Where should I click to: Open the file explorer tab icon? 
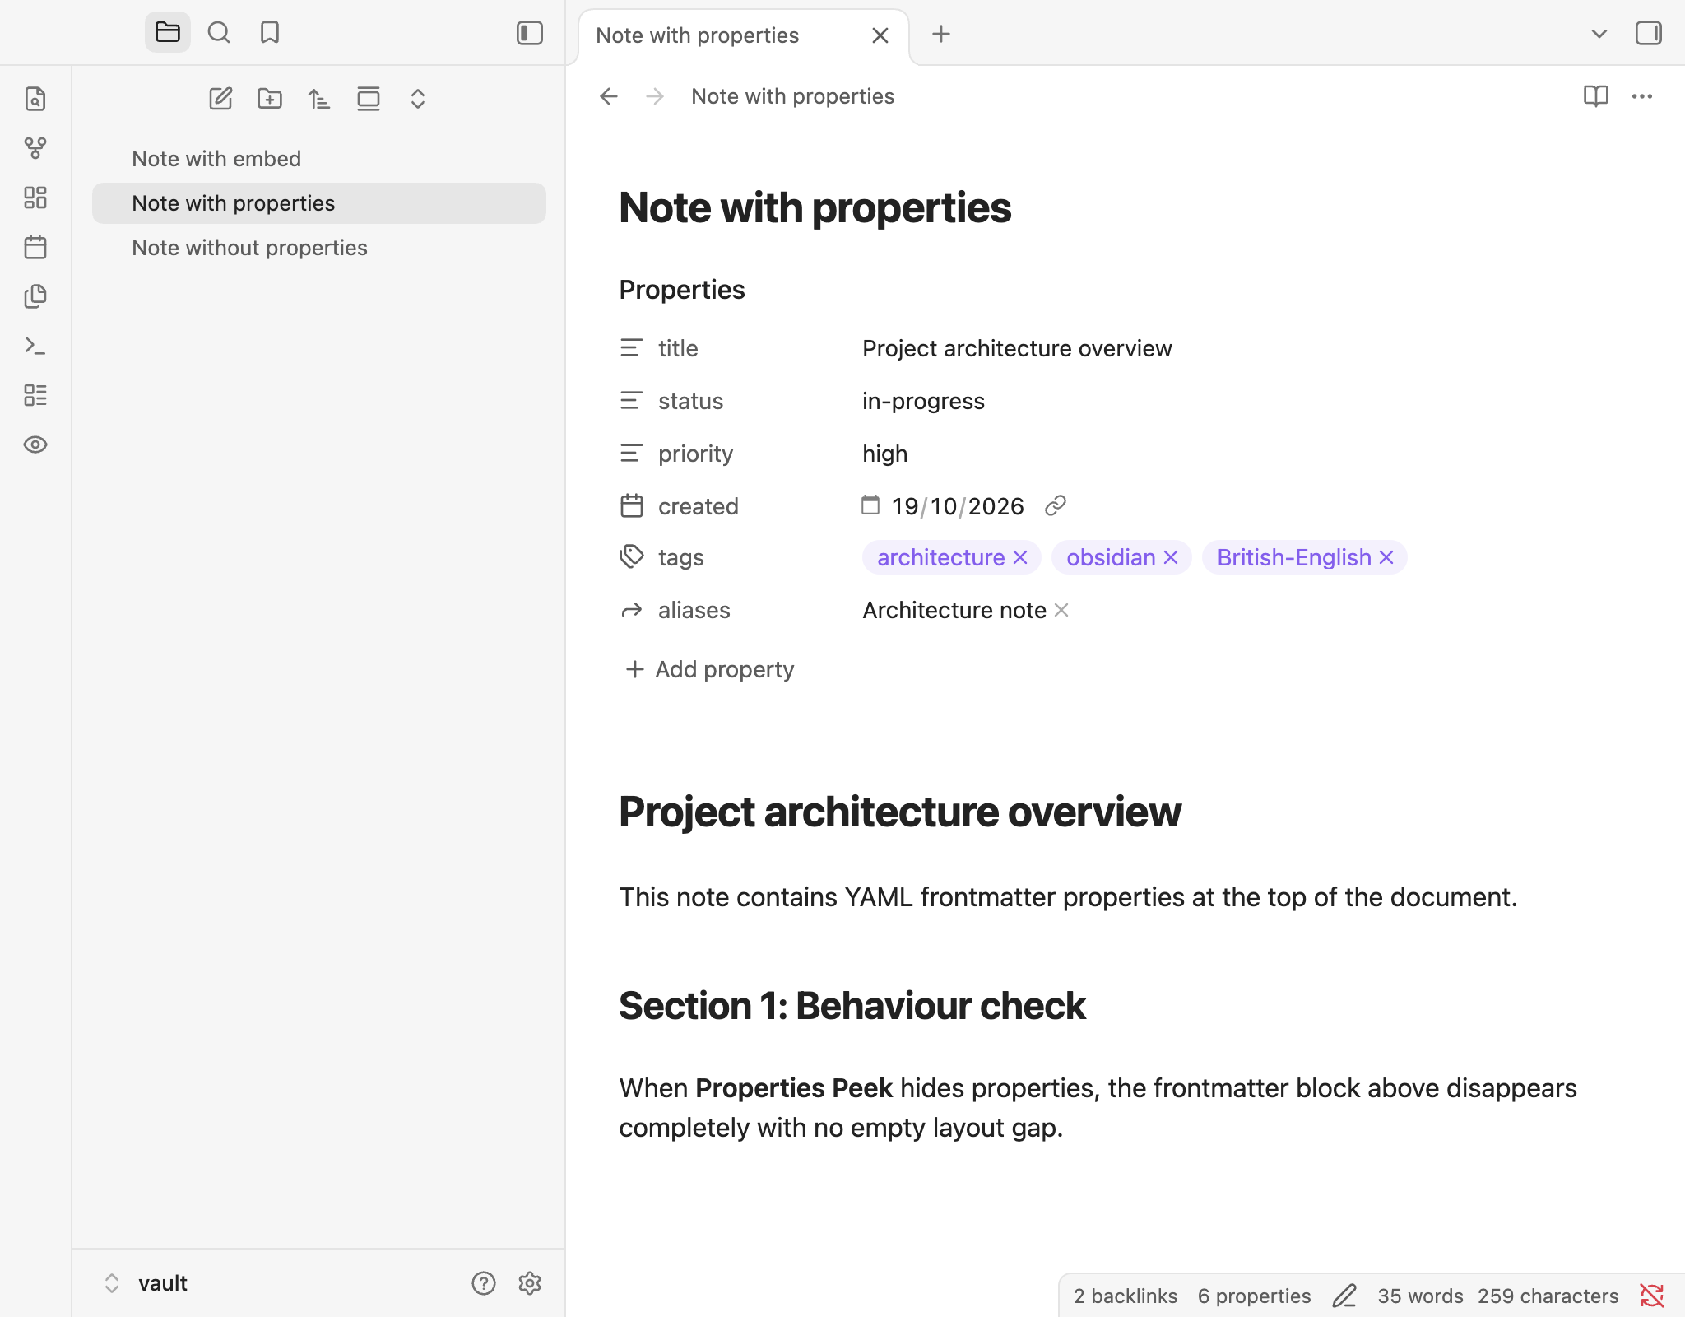(168, 33)
